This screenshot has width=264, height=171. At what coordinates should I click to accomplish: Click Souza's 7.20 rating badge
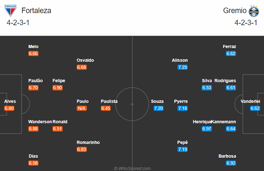point(158,108)
